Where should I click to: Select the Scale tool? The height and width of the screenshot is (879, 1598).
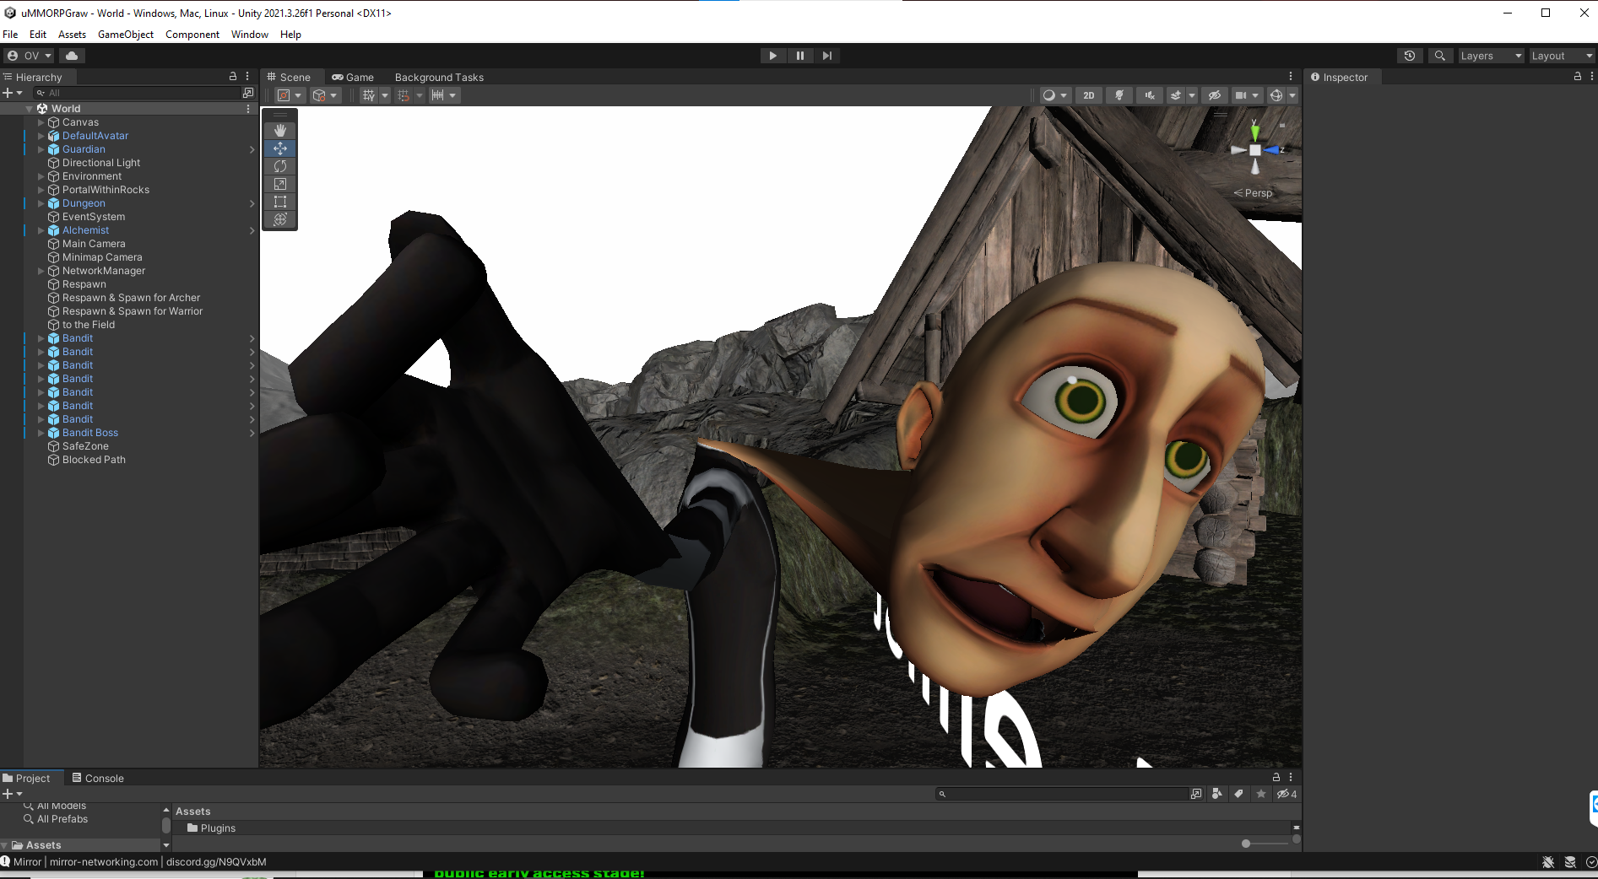280,184
